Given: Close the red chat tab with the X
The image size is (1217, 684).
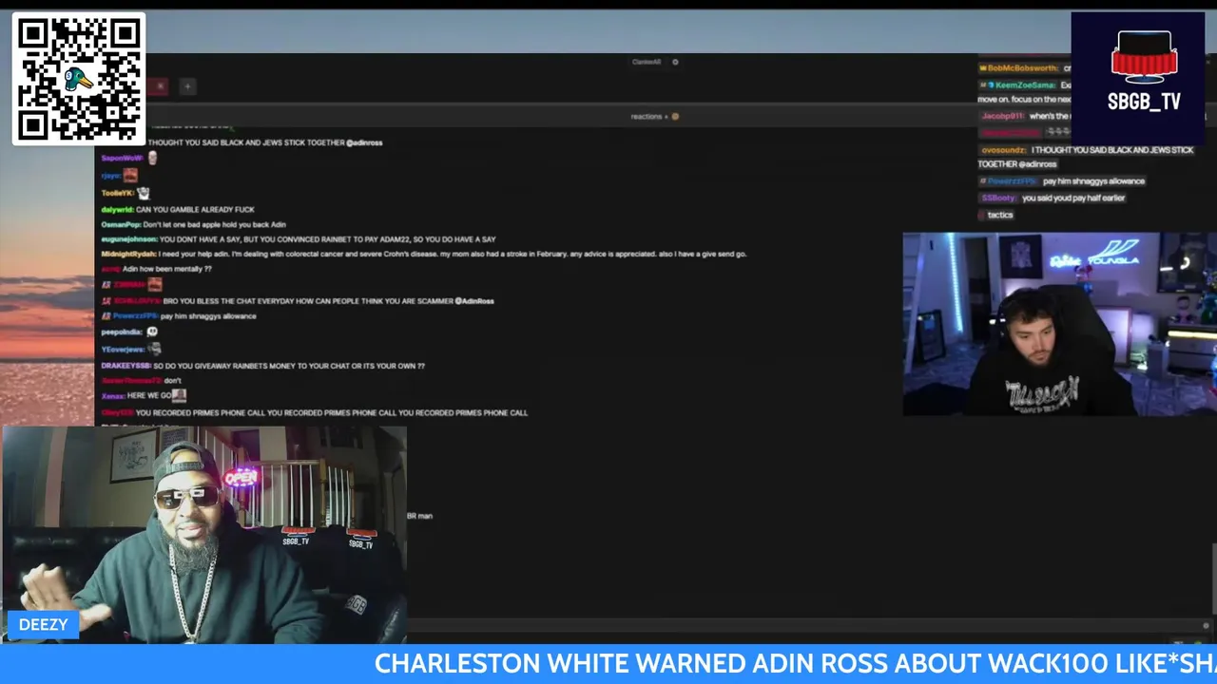Looking at the screenshot, I should coord(160,86).
